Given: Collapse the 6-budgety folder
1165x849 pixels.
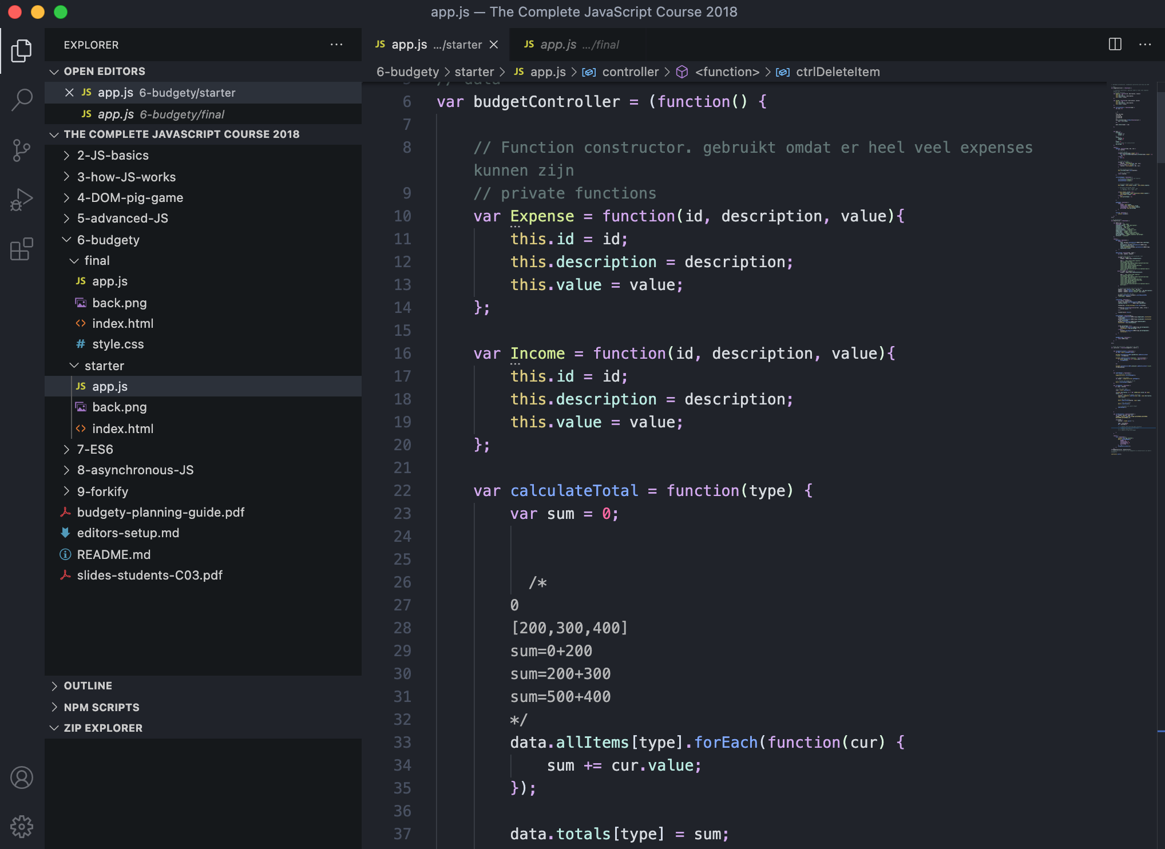Looking at the screenshot, I should coord(66,240).
